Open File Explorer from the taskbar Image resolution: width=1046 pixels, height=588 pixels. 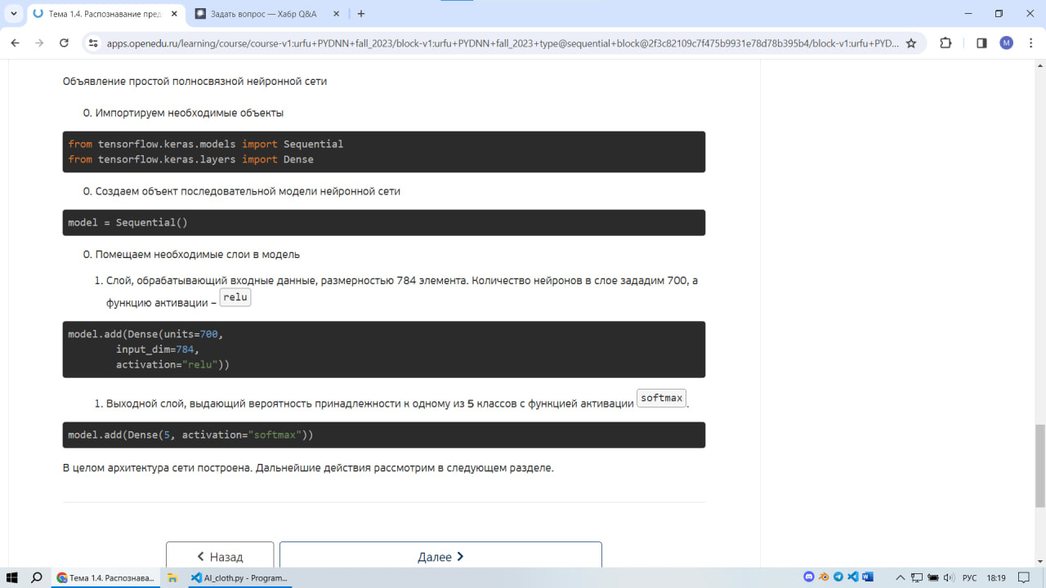click(x=172, y=577)
